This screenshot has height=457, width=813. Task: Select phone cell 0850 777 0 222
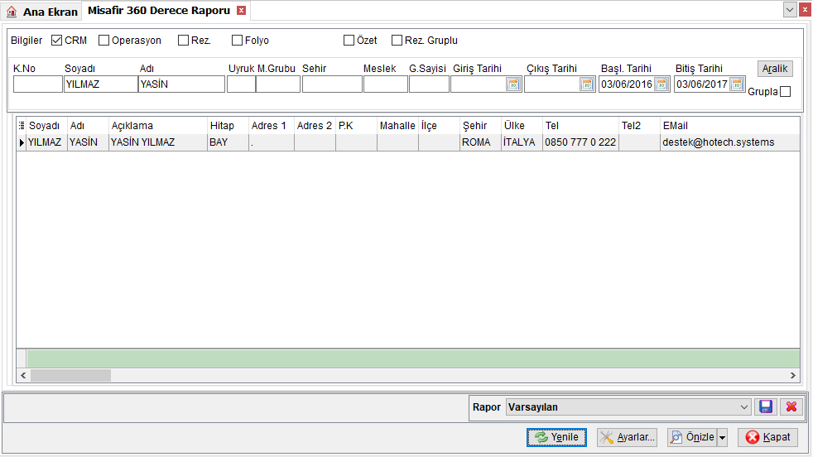(580, 142)
